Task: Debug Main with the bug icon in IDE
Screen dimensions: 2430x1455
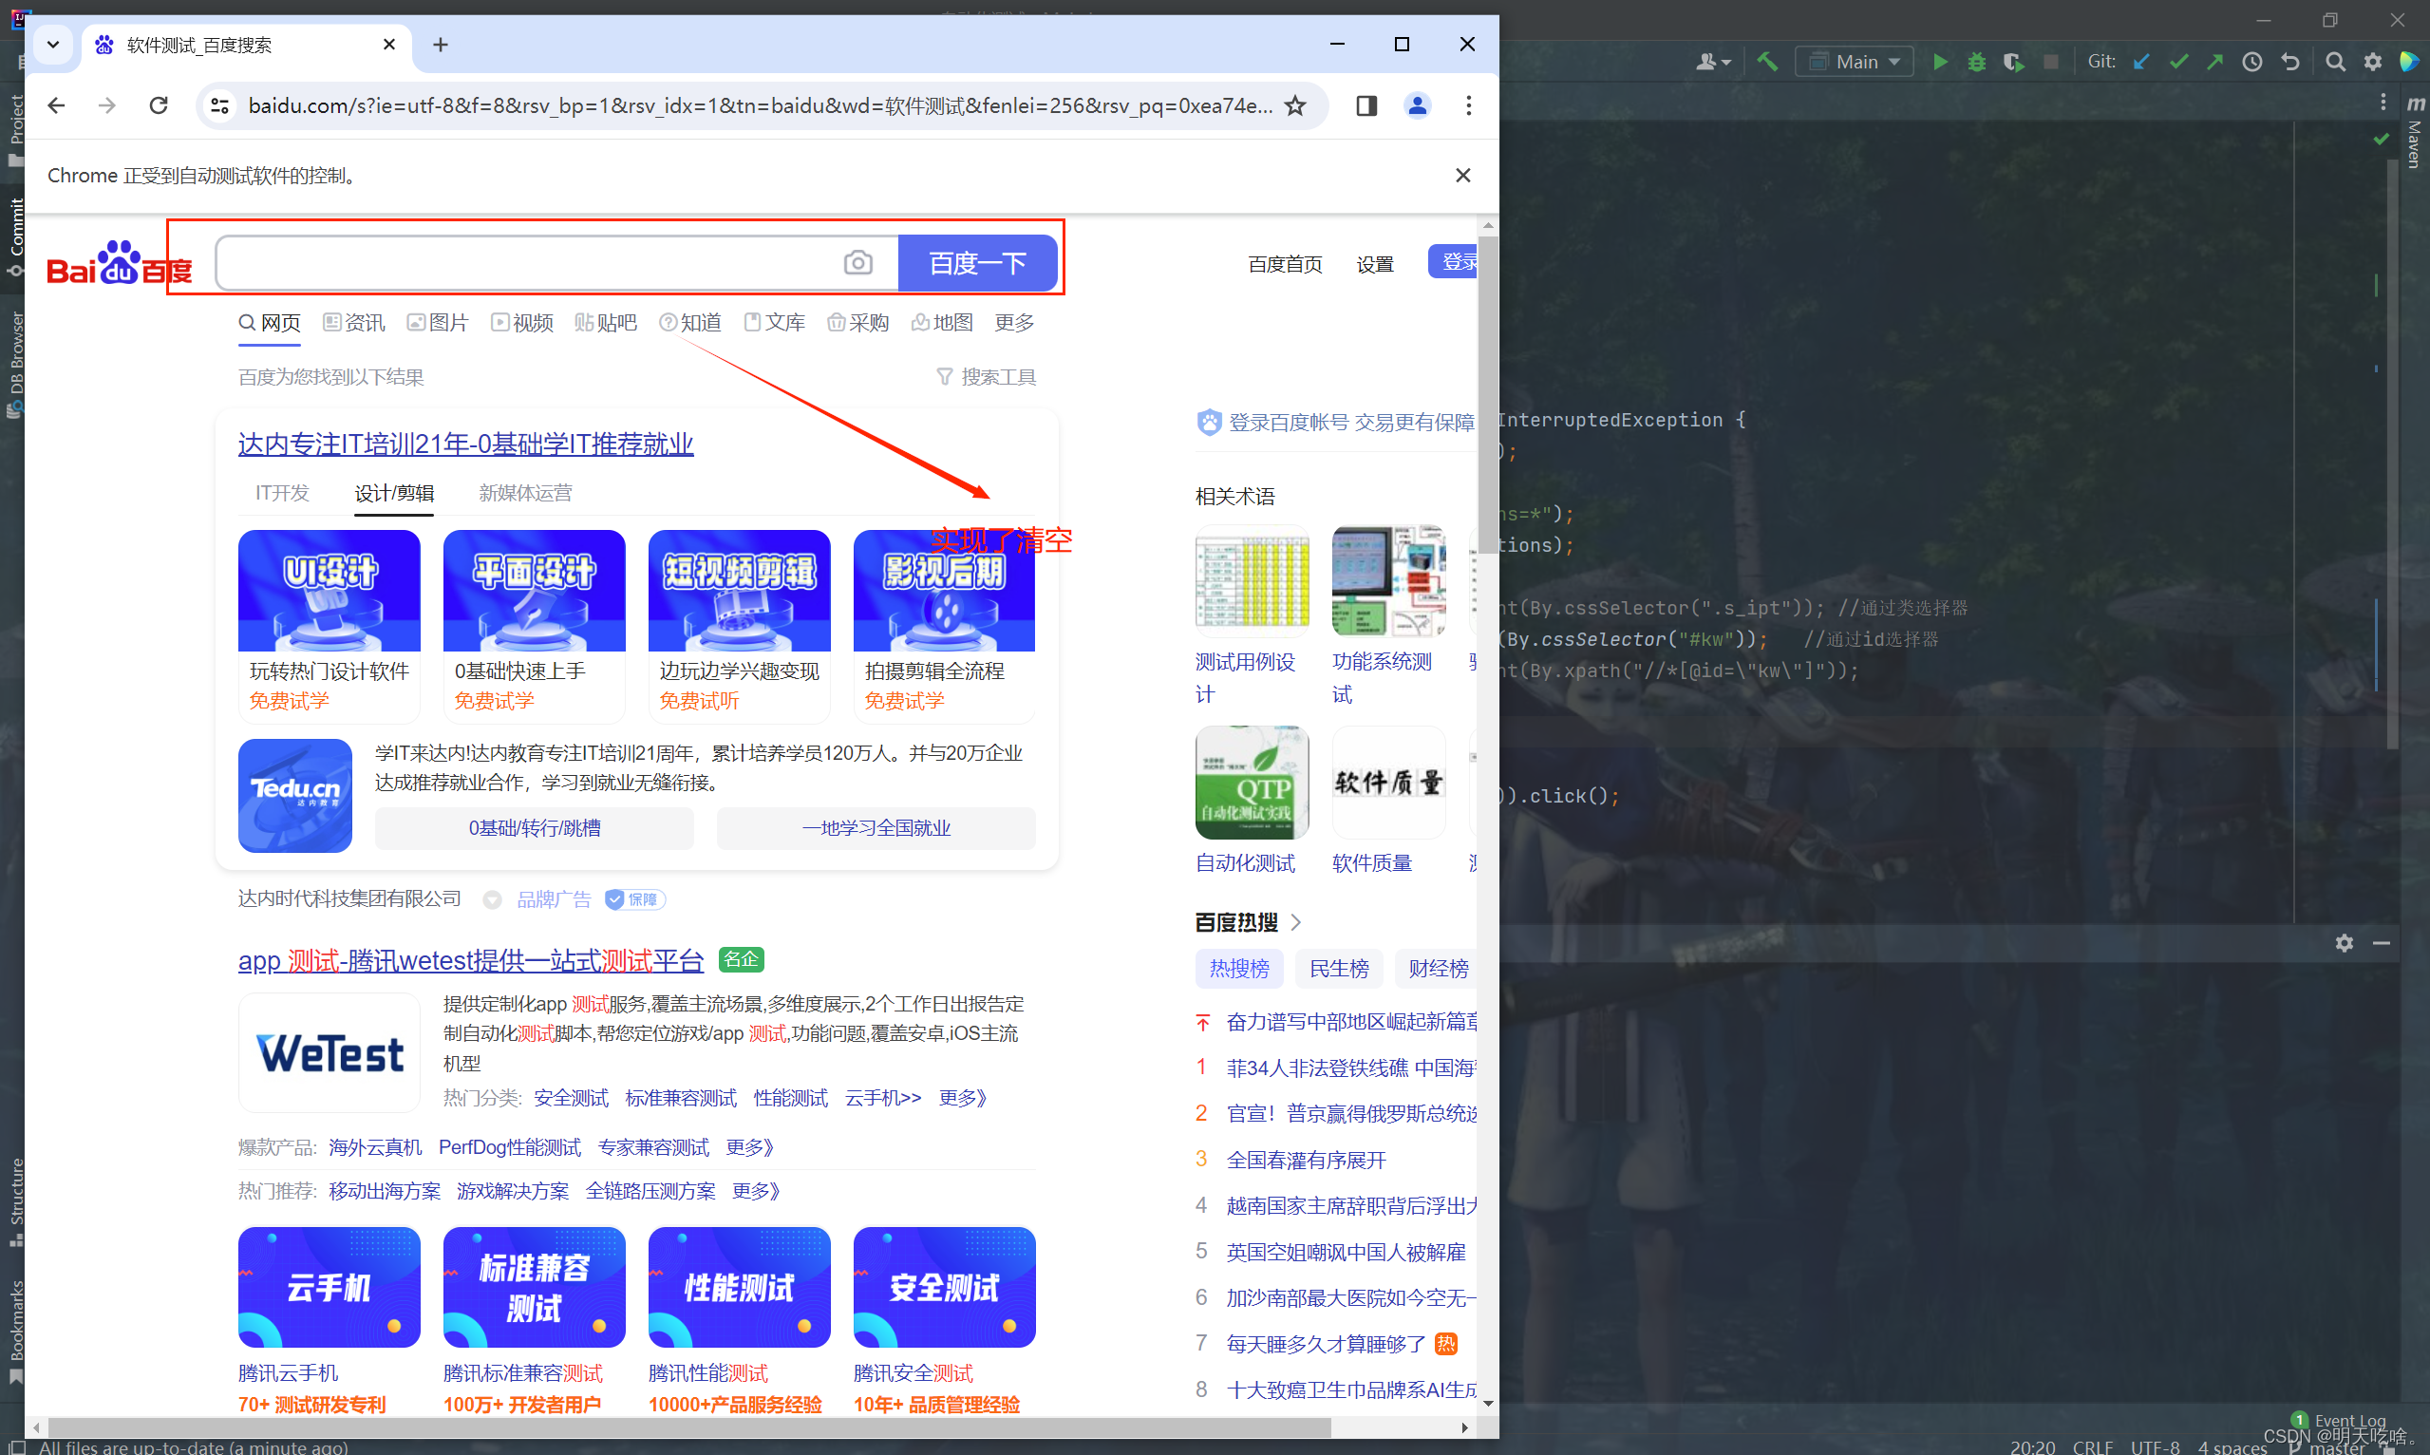Action: 1976,62
